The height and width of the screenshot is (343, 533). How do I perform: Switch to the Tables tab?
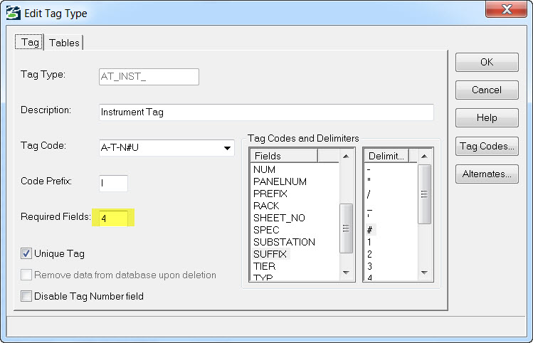(x=64, y=43)
